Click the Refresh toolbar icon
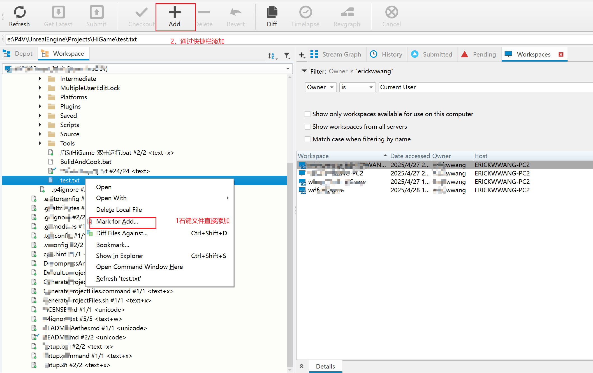This screenshot has height=373, width=593. (19, 13)
